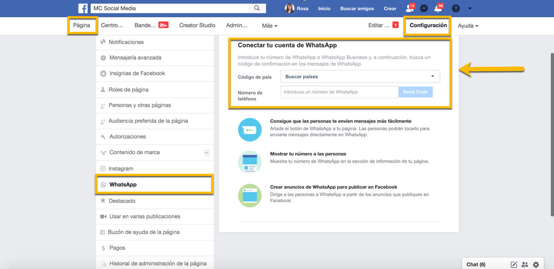Screen dimensions: 554x269
Task: Switch to the Configuración tab
Action: [428, 25]
